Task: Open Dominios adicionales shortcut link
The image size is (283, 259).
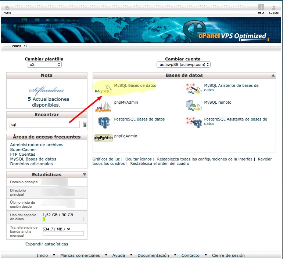Action: (x=31, y=164)
